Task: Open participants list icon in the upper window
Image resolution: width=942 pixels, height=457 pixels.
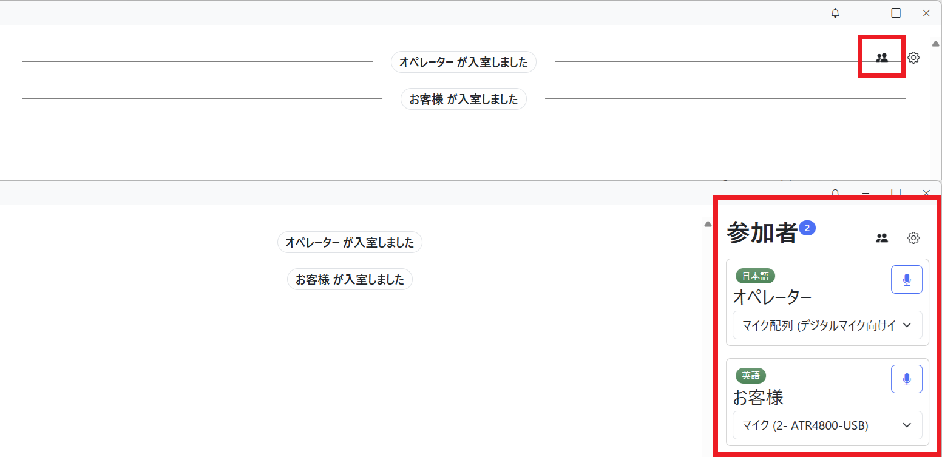Action: coord(882,58)
